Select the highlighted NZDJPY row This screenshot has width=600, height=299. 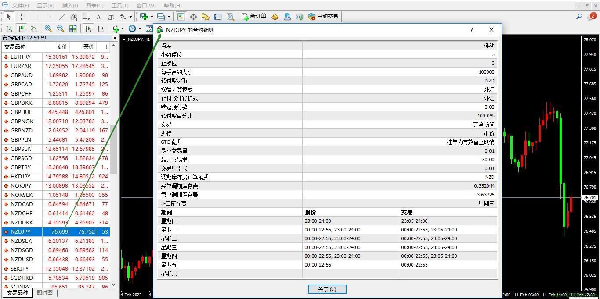pos(56,232)
